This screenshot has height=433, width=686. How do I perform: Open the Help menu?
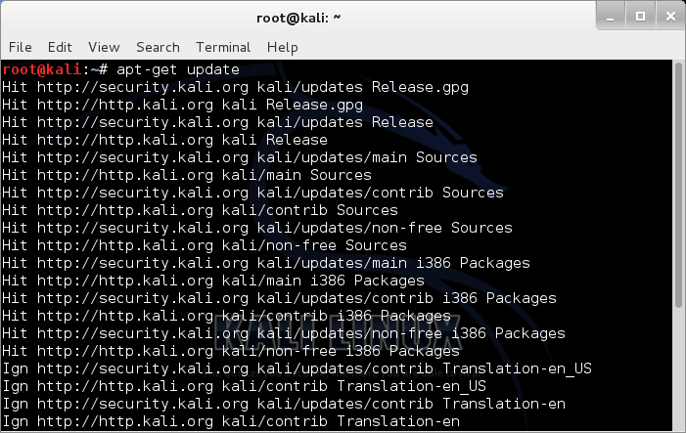pos(283,47)
